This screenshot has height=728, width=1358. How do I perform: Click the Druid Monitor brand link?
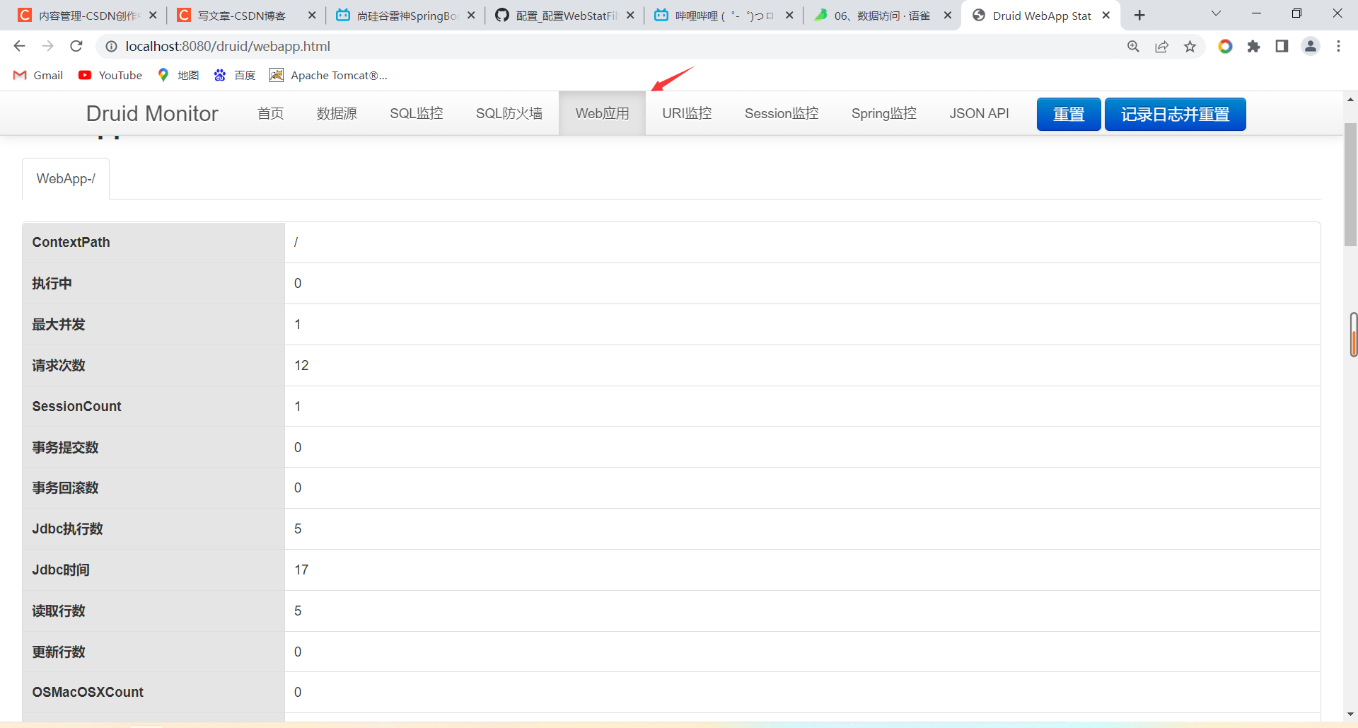tap(152, 113)
